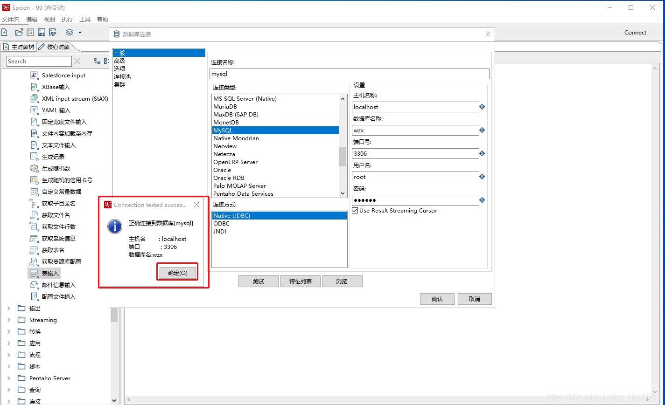Image resolution: width=665 pixels, height=405 pixels.
Task: Open the 帮助 menu
Action: pyautogui.click(x=103, y=19)
